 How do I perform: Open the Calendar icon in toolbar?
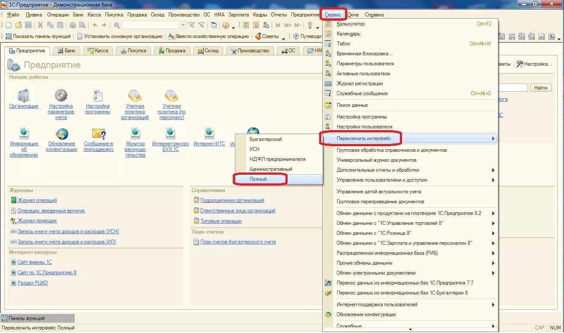point(256,25)
